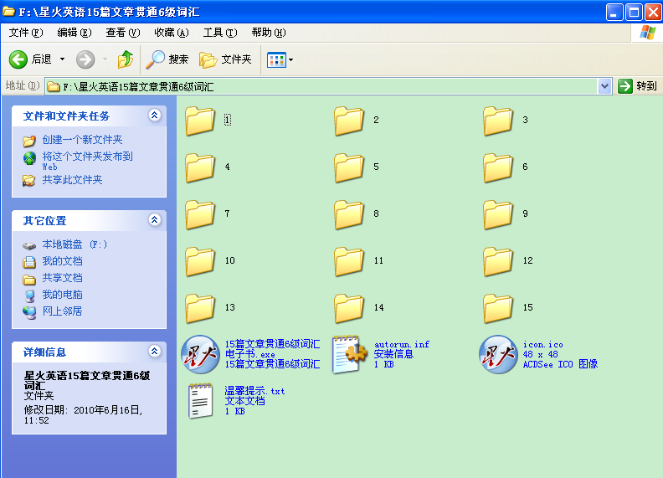Viewport: 663px width, 478px height.
Task: Select folder icon named 5
Action: click(349, 167)
